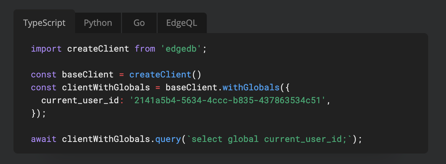446x164 pixels.
Task: Click the withGlobals method name
Action: pyautogui.click(x=251, y=87)
